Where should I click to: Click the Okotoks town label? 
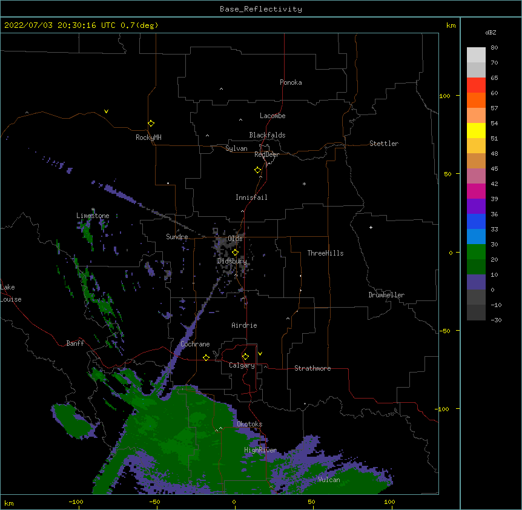coord(249,424)
